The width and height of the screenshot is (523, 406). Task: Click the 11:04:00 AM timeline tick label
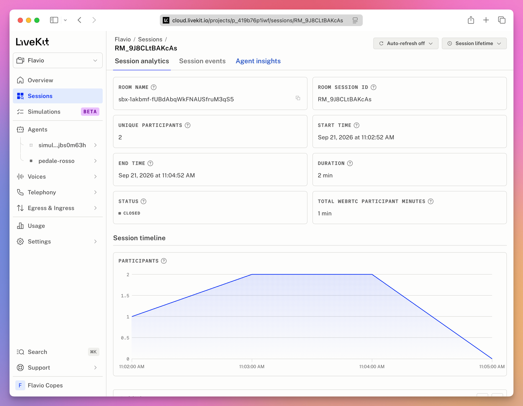pos(372,367)
